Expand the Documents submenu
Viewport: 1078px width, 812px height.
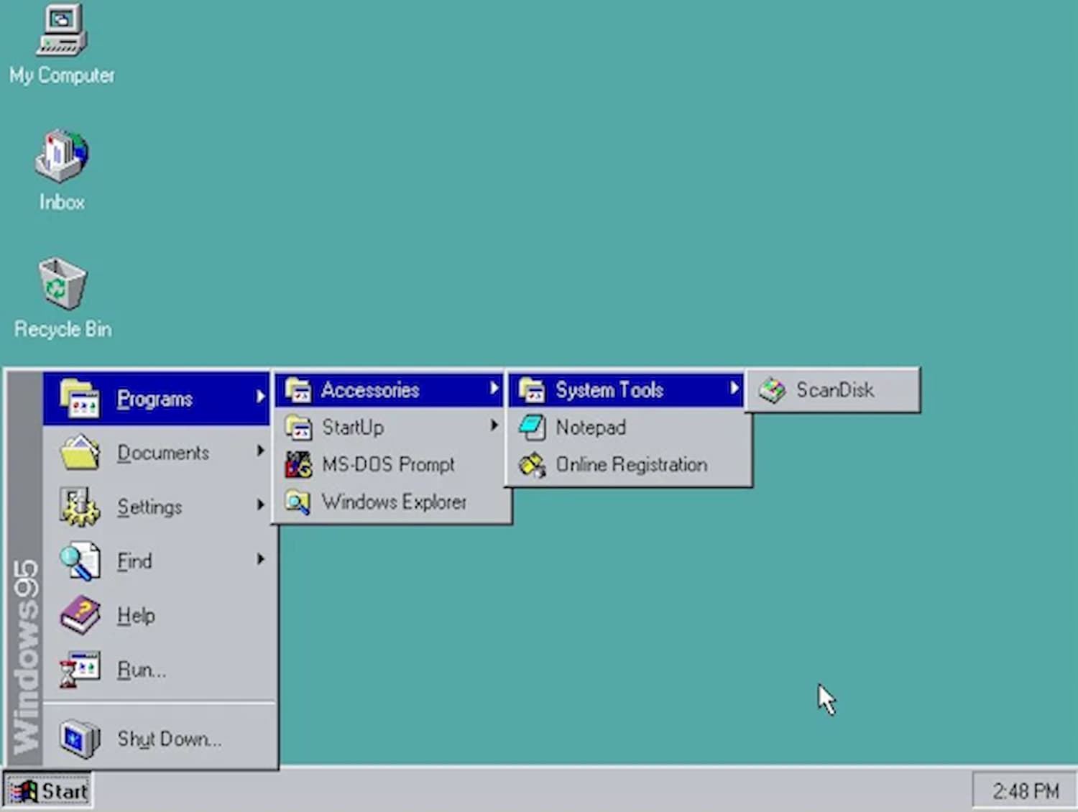click(163, 453)
